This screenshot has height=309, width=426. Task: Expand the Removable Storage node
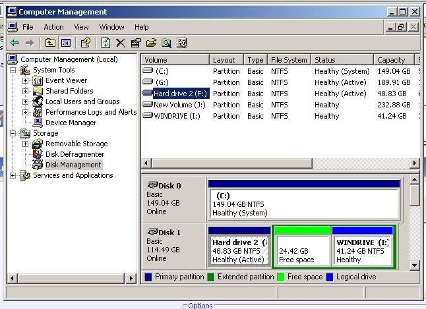(x=25, y=144)
